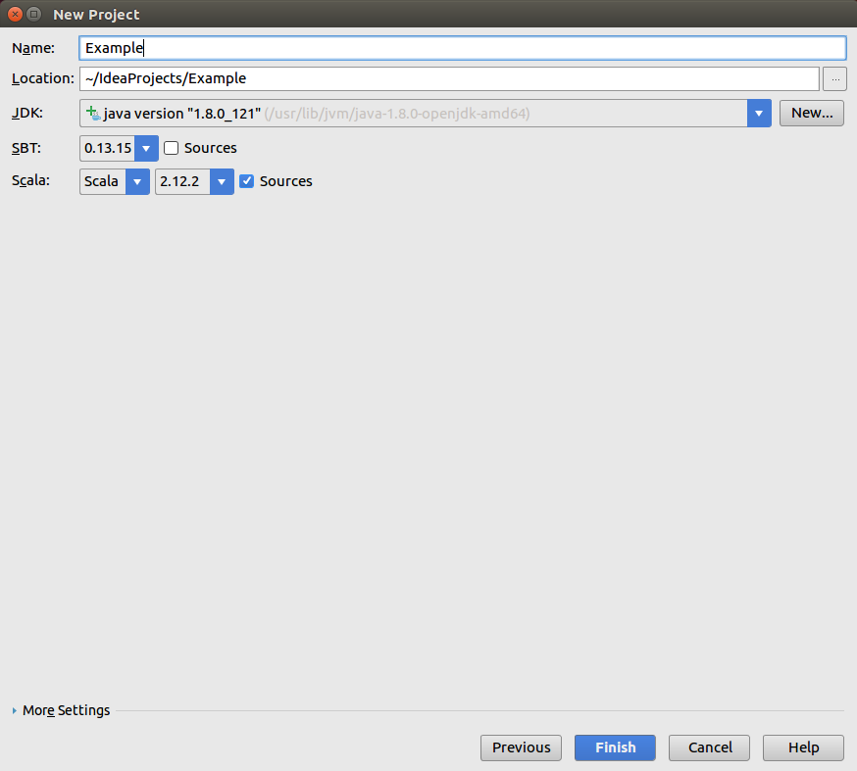The height and width of the screenshot is (771, 857).
Task: Click the Finish button
Action: 615,747
